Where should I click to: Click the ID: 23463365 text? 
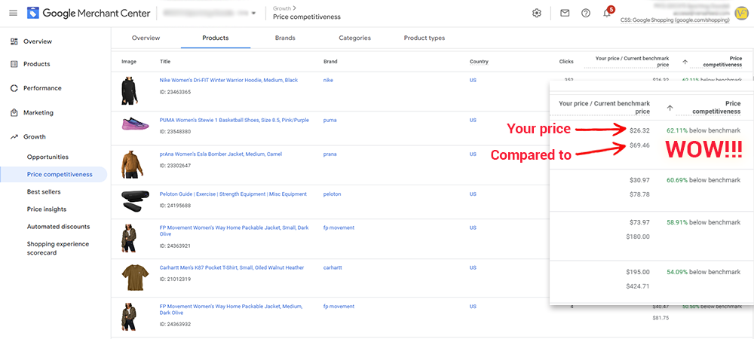pyautogui.click(x=175, y=92)
